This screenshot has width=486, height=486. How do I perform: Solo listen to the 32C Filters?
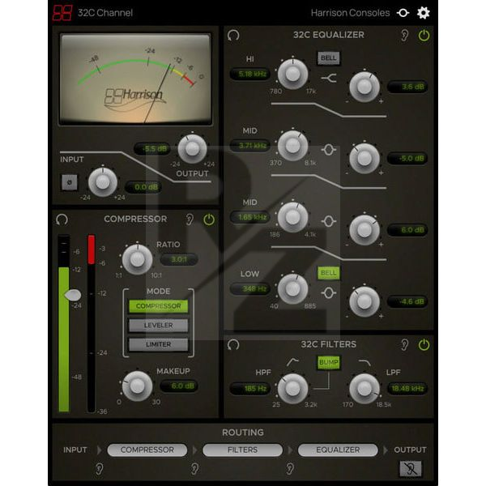coord(404,345)
